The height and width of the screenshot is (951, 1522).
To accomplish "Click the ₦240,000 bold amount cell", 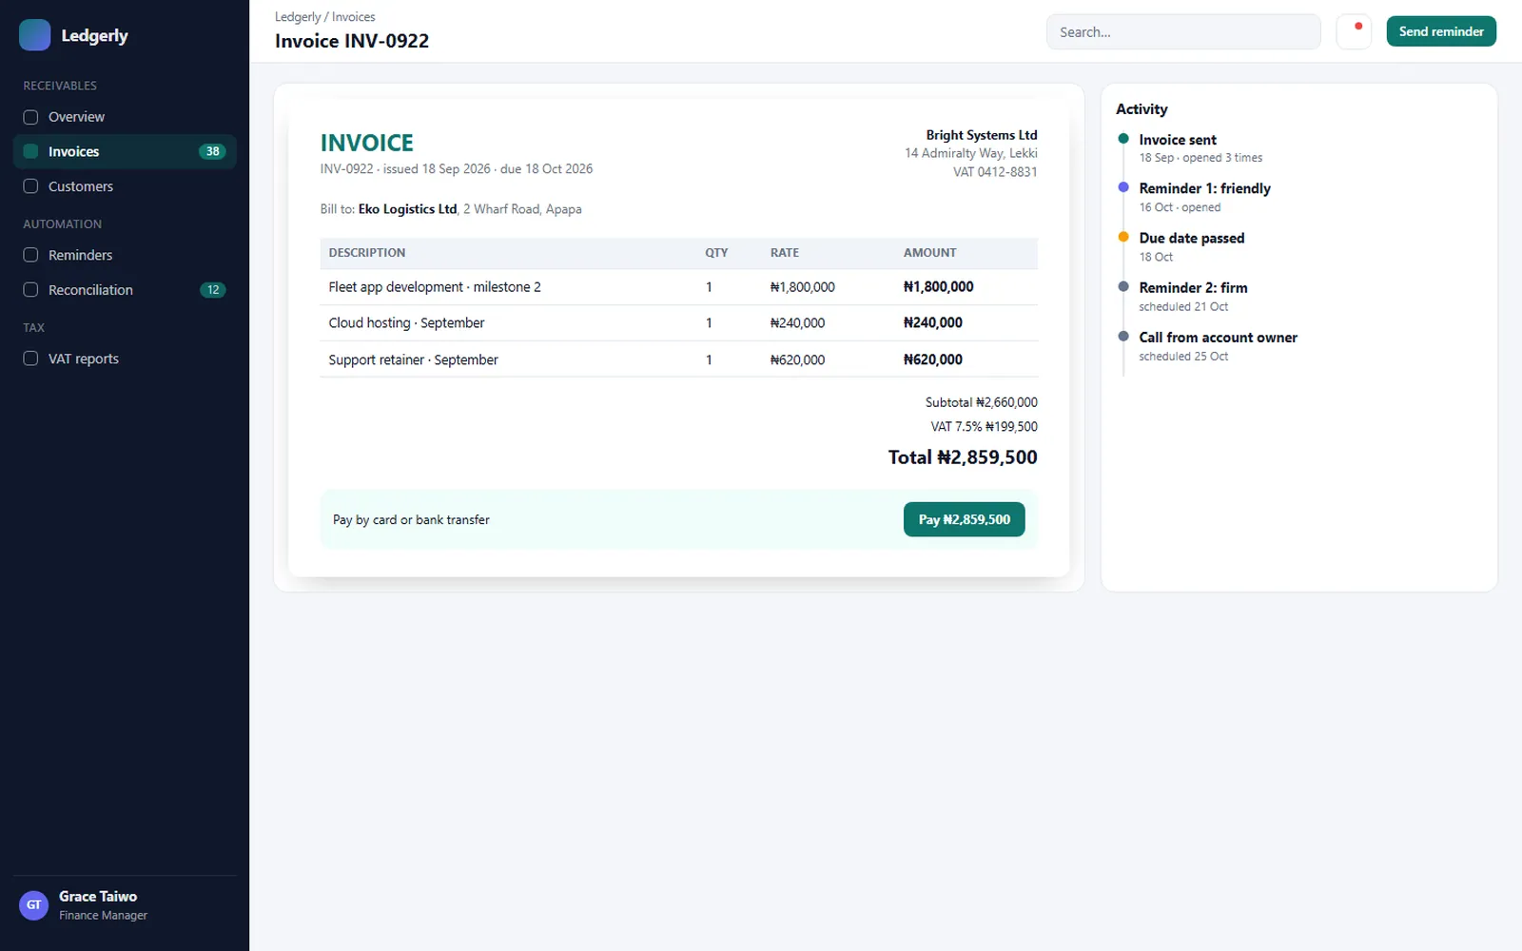I will click(932, 323).
